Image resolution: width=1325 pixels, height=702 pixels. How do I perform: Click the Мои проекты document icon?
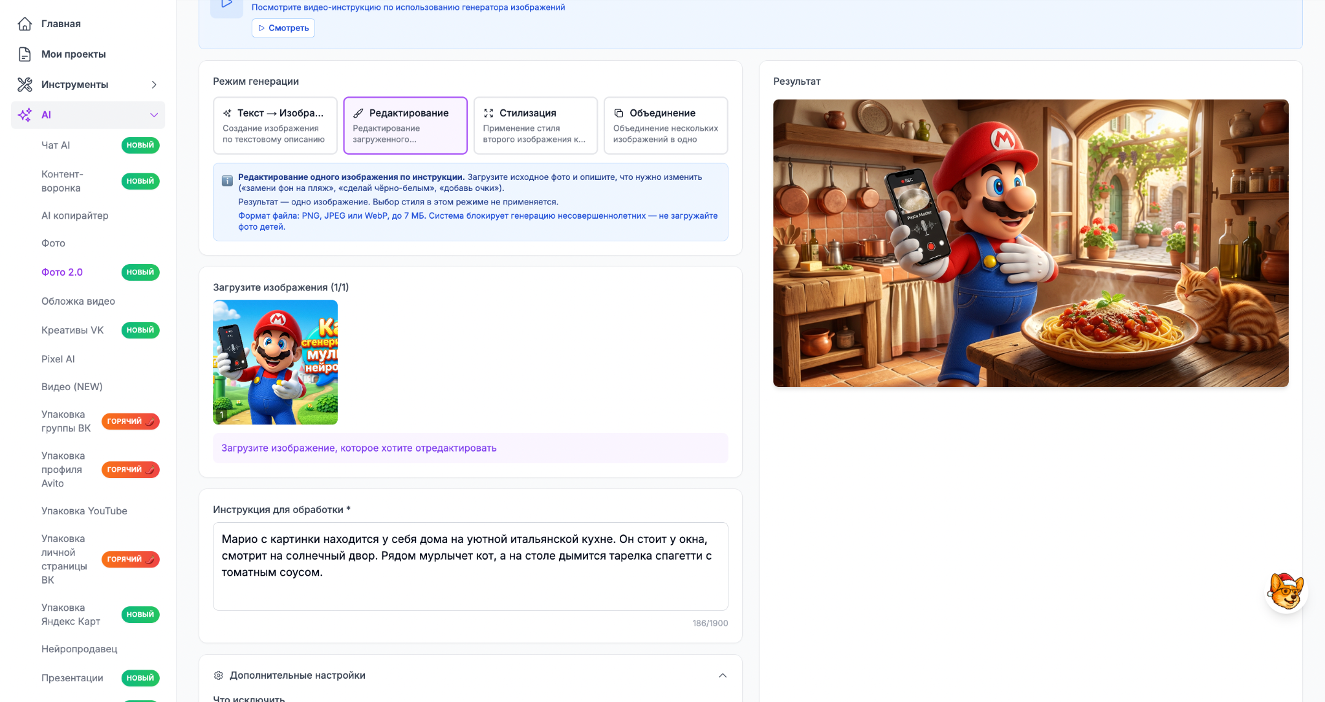coord(25,54)
